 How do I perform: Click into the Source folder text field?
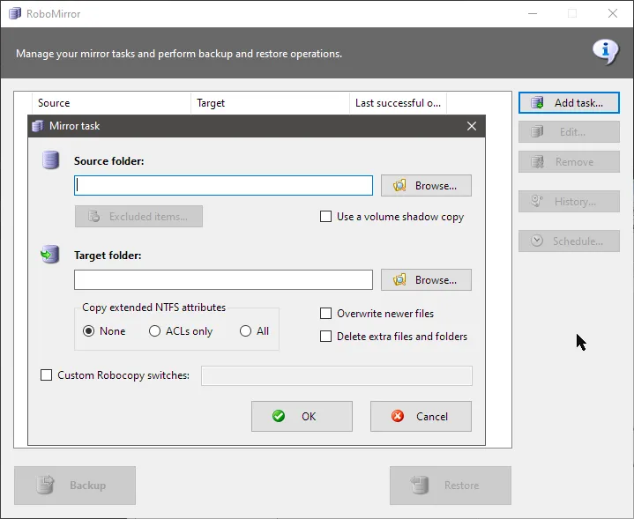[x=223, y=186]
